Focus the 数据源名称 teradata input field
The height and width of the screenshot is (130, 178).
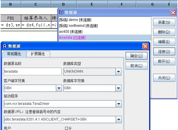[33, 71]
